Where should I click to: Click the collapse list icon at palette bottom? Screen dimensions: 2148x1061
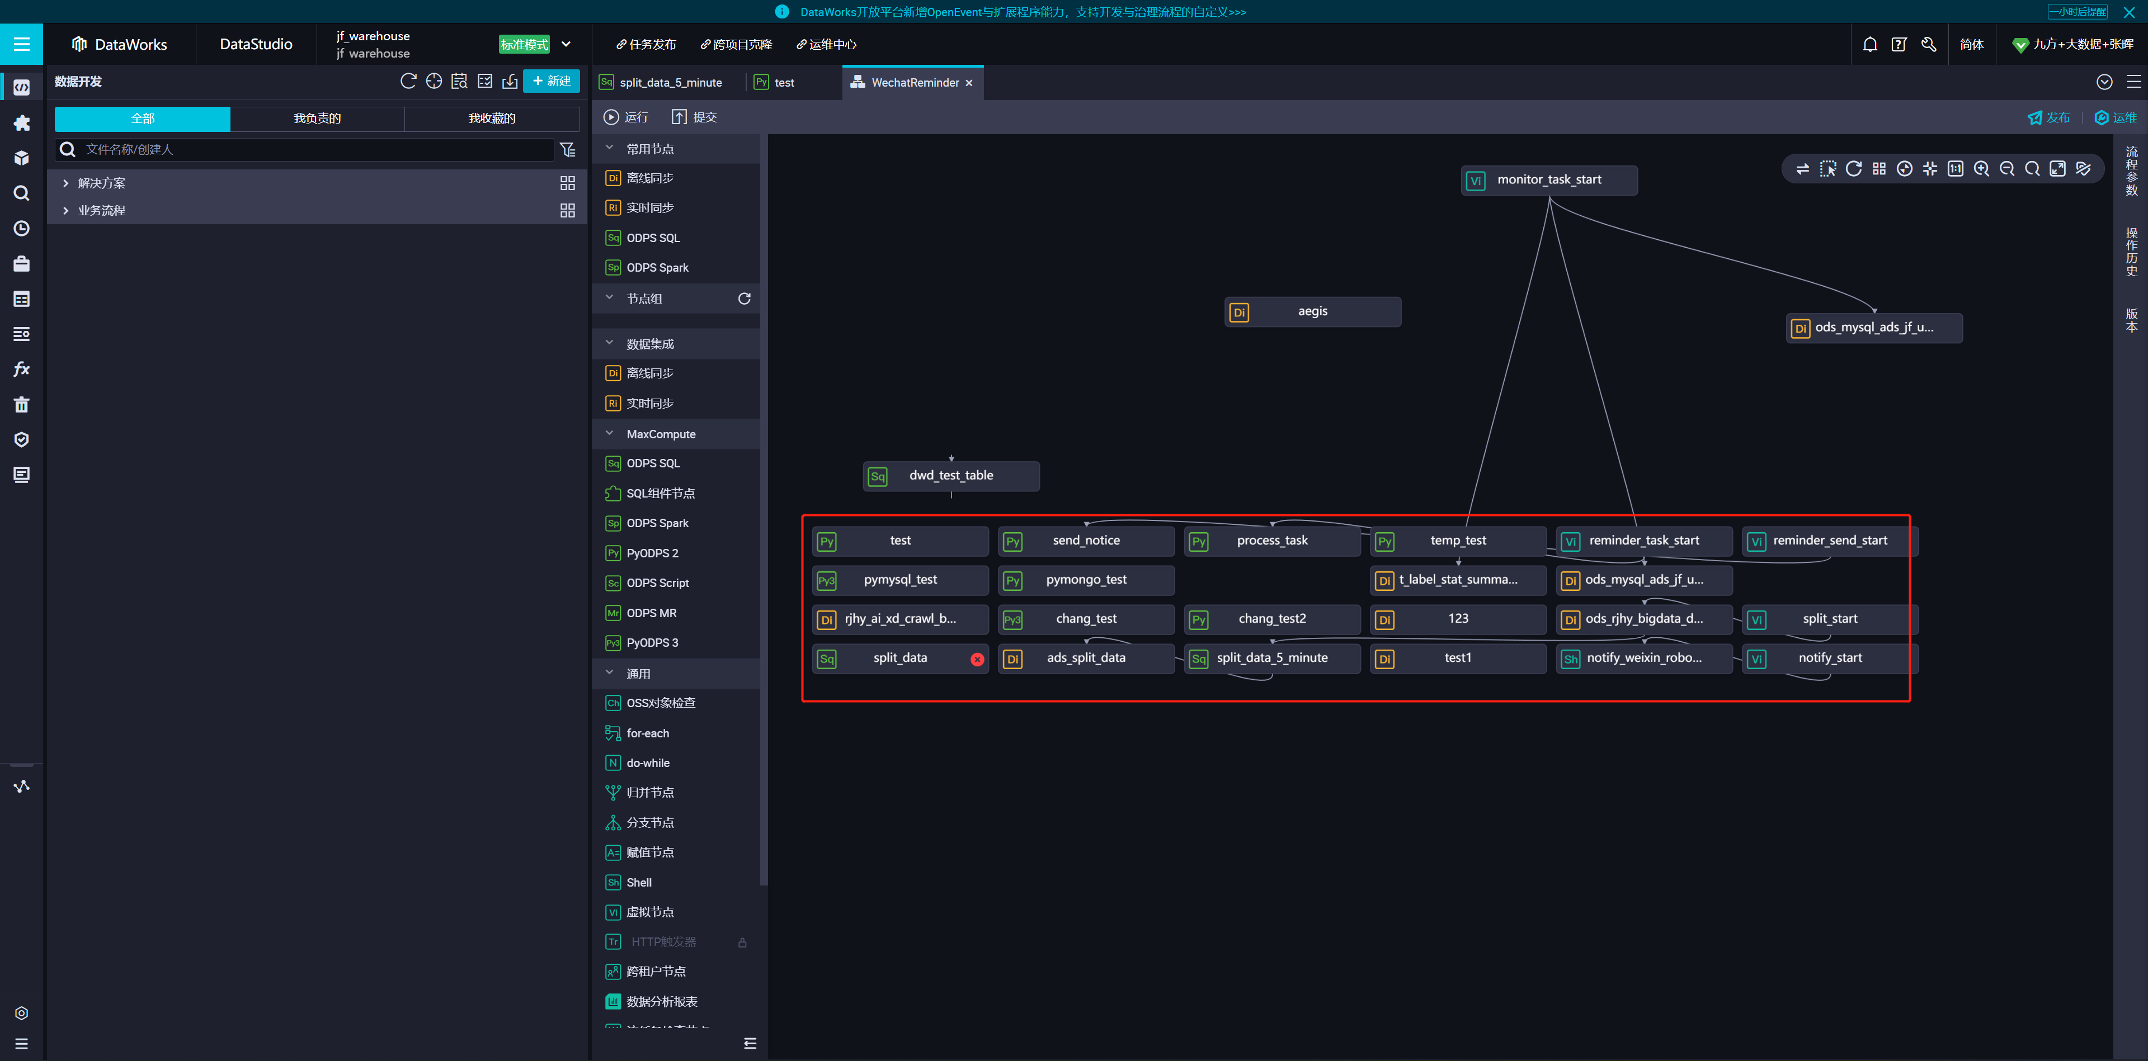pyautogui.click(x=751, y=1044)
